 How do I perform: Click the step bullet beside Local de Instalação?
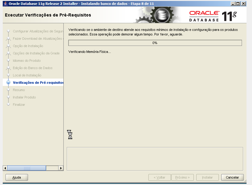pos(8,75)
